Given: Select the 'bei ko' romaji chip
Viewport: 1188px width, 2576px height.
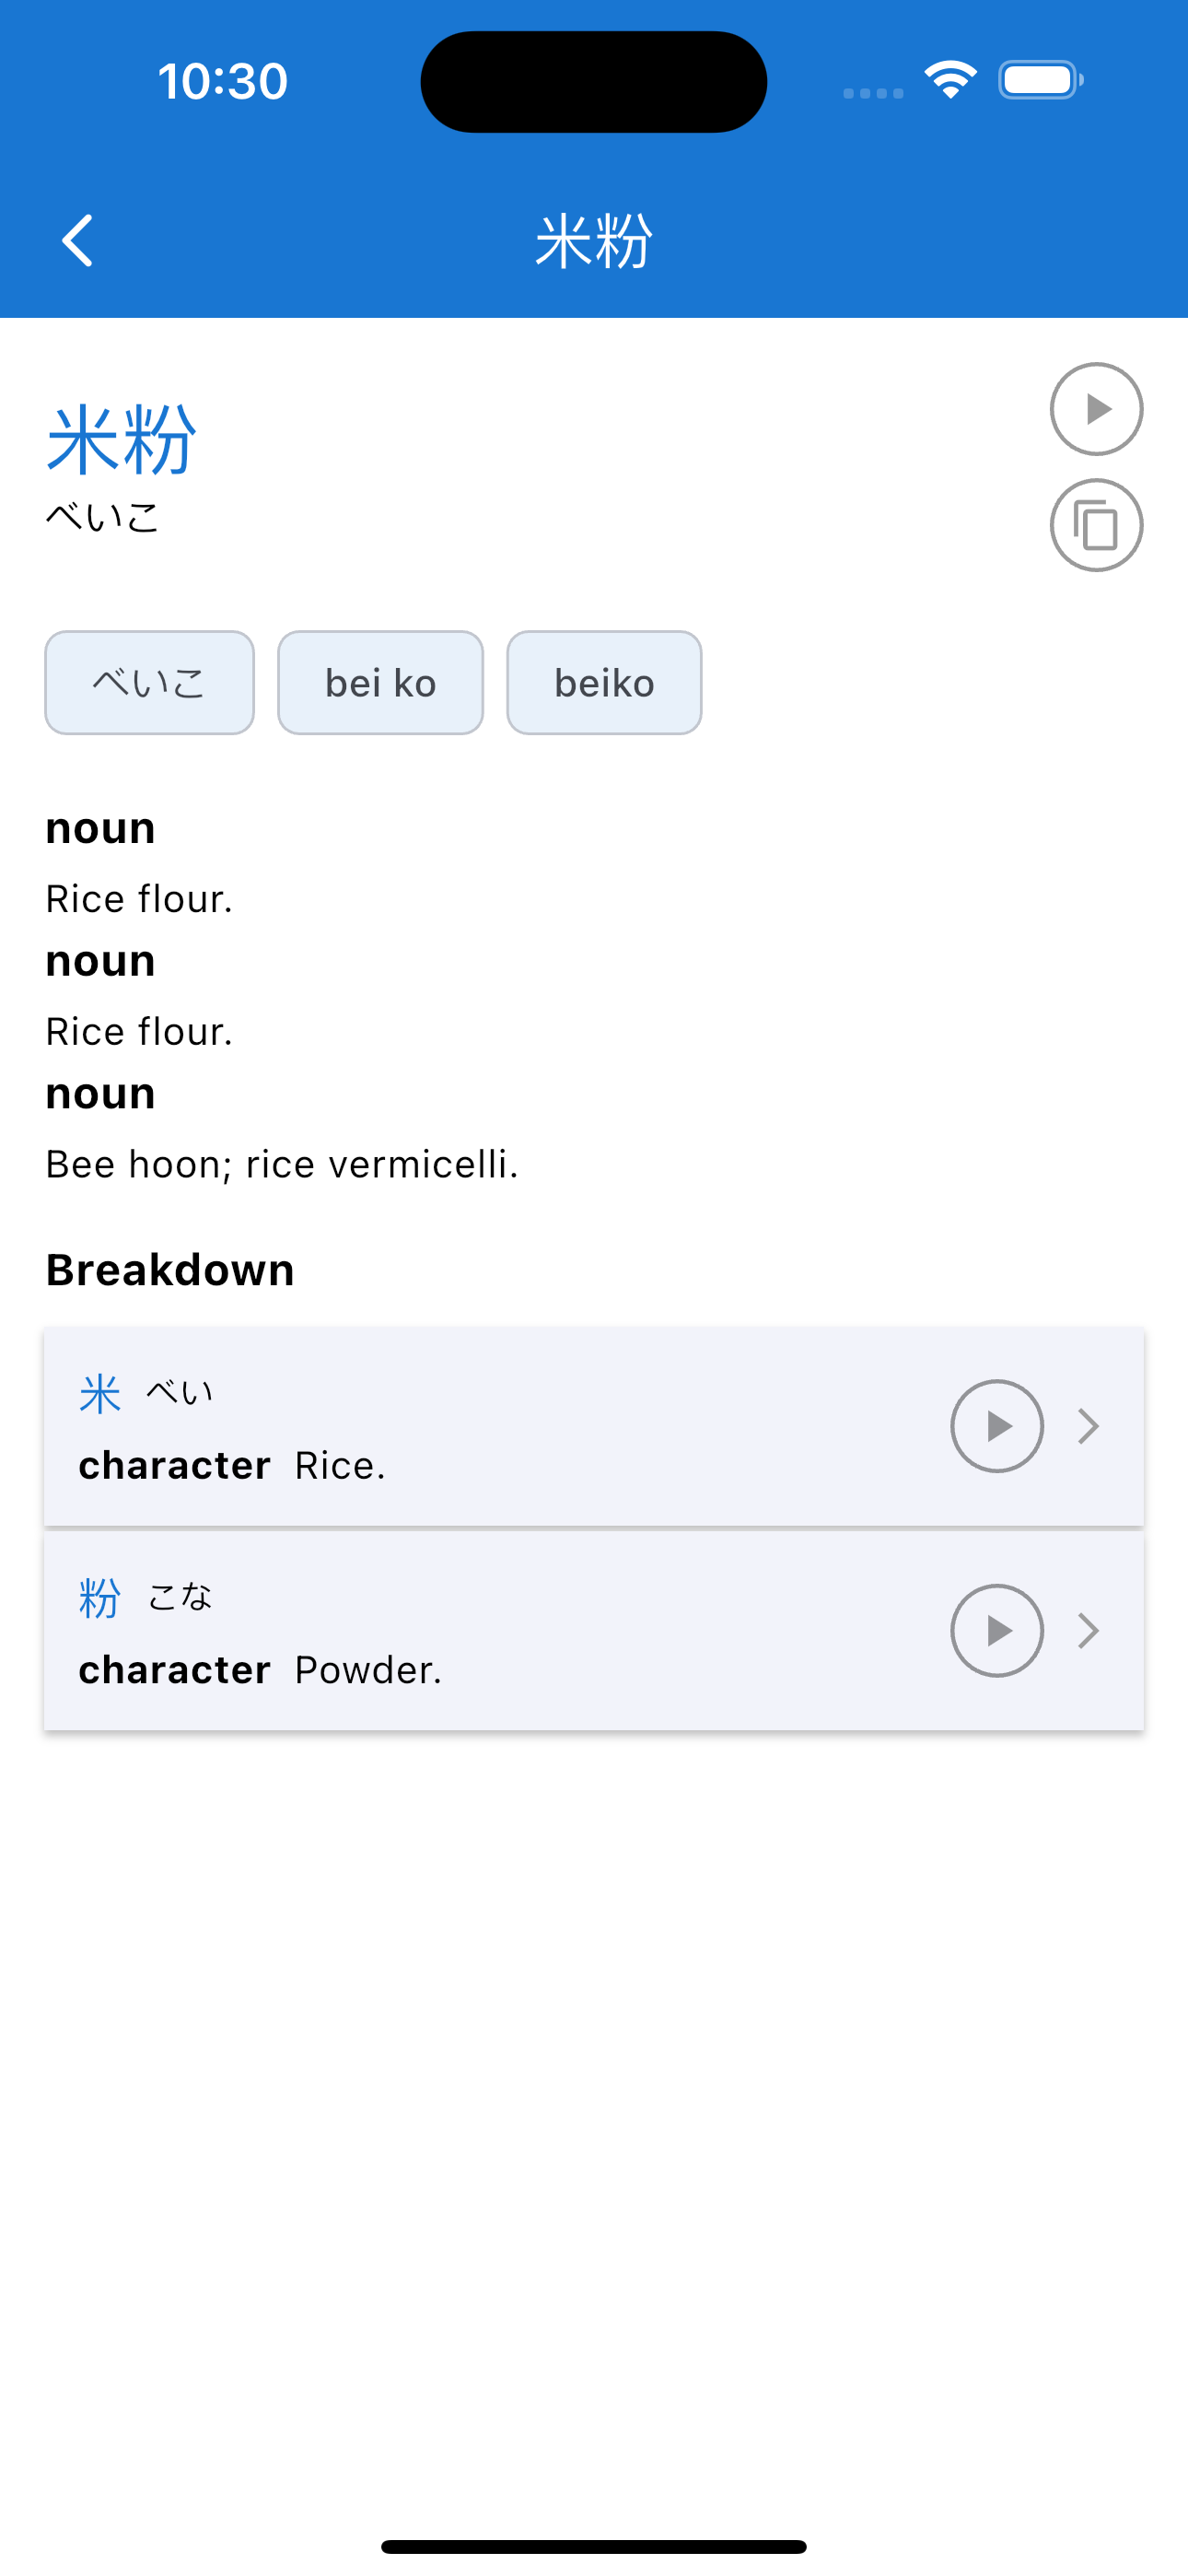Looking at the screenshot, I should point(380,683).
